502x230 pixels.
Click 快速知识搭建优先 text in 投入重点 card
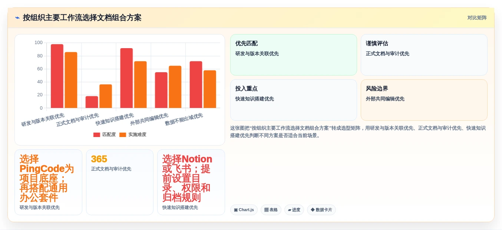click(x=255, y=99)
